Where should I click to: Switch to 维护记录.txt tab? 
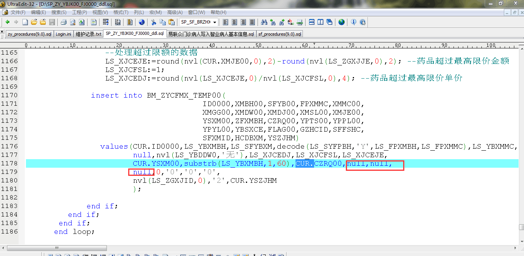click(89, 34)
